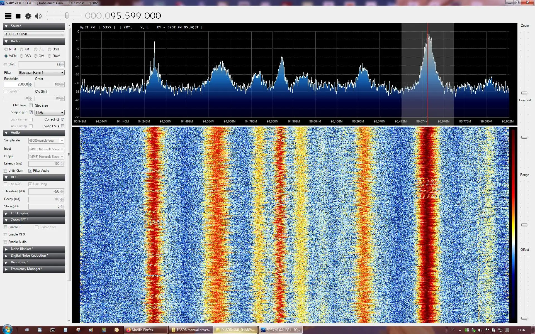Enable the FM Stereo checkbox
Viewport: 535px width, 334px height.
point(31,105)
